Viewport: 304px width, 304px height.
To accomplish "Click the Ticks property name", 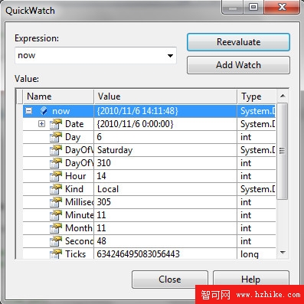I will click(75, 254).
